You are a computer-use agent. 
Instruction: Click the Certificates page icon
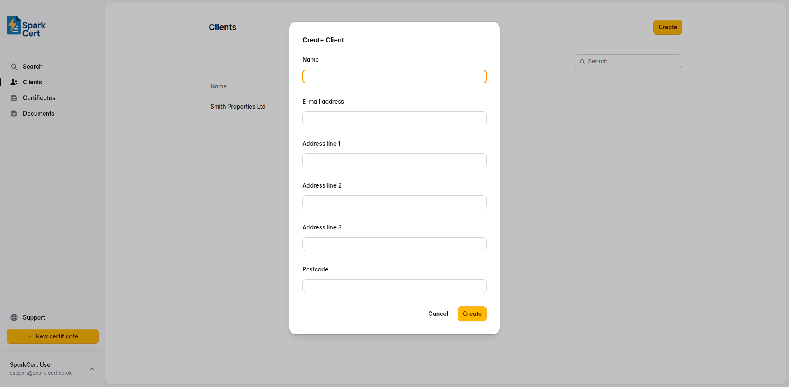pyautogui.click(x=14, y=98)
